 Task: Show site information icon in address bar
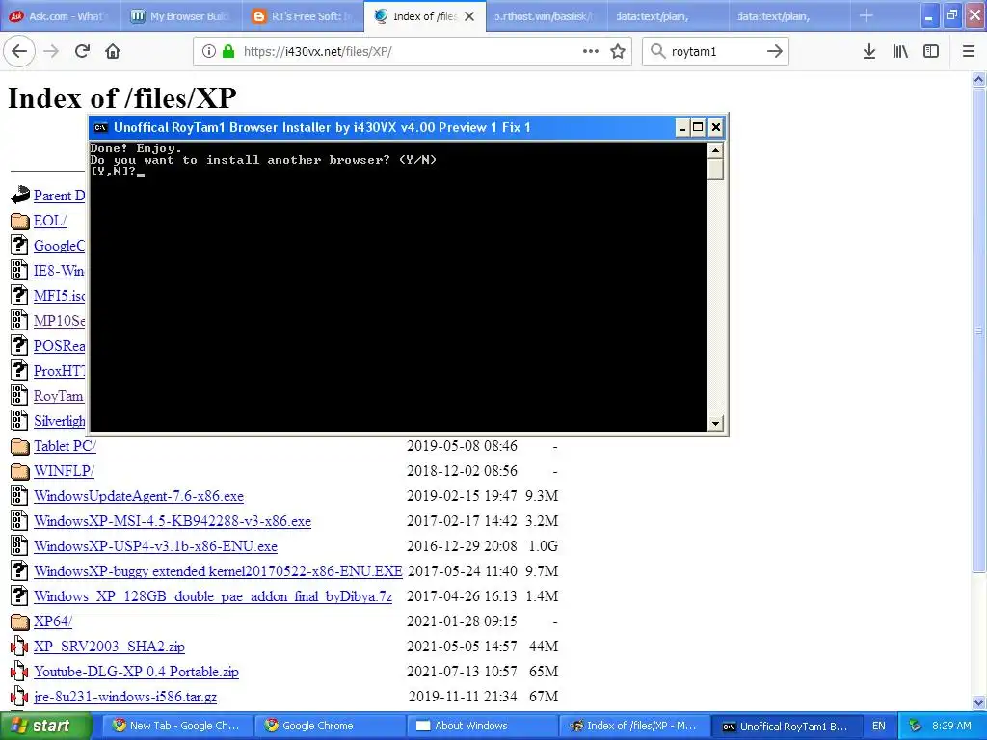point(209,51)
